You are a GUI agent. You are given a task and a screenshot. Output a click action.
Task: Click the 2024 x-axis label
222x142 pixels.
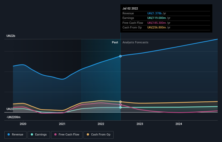179,124
